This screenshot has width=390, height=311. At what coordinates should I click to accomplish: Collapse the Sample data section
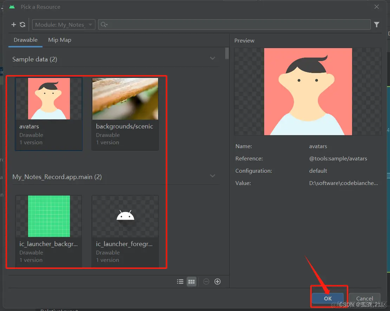coord(213,58)
